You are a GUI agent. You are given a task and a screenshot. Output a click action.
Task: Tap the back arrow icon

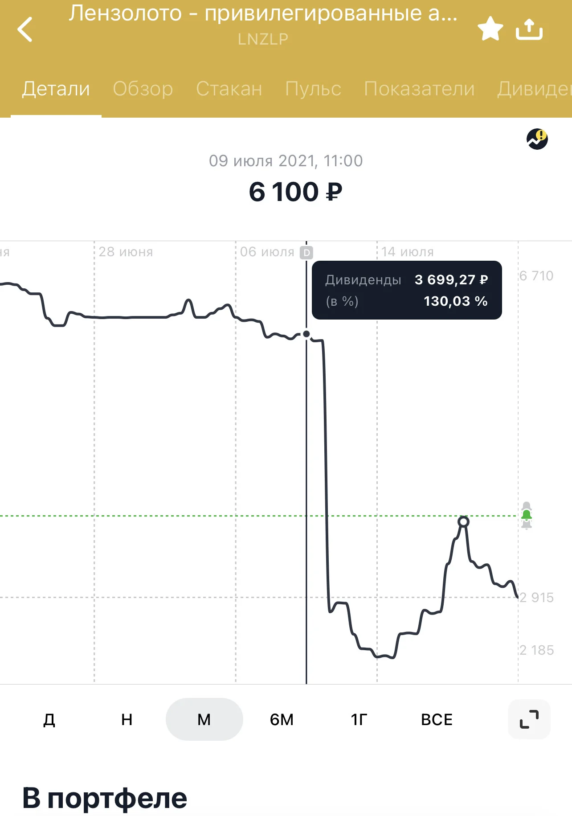click(x=25, y=29)
